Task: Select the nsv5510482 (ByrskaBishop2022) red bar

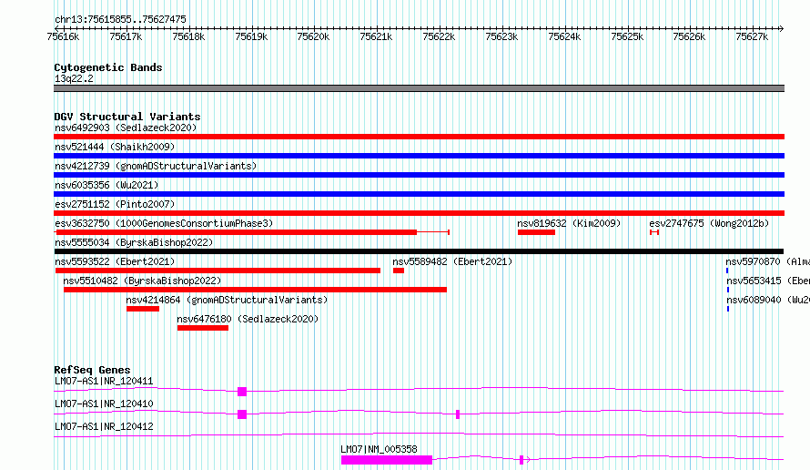Action: point(255,290)
